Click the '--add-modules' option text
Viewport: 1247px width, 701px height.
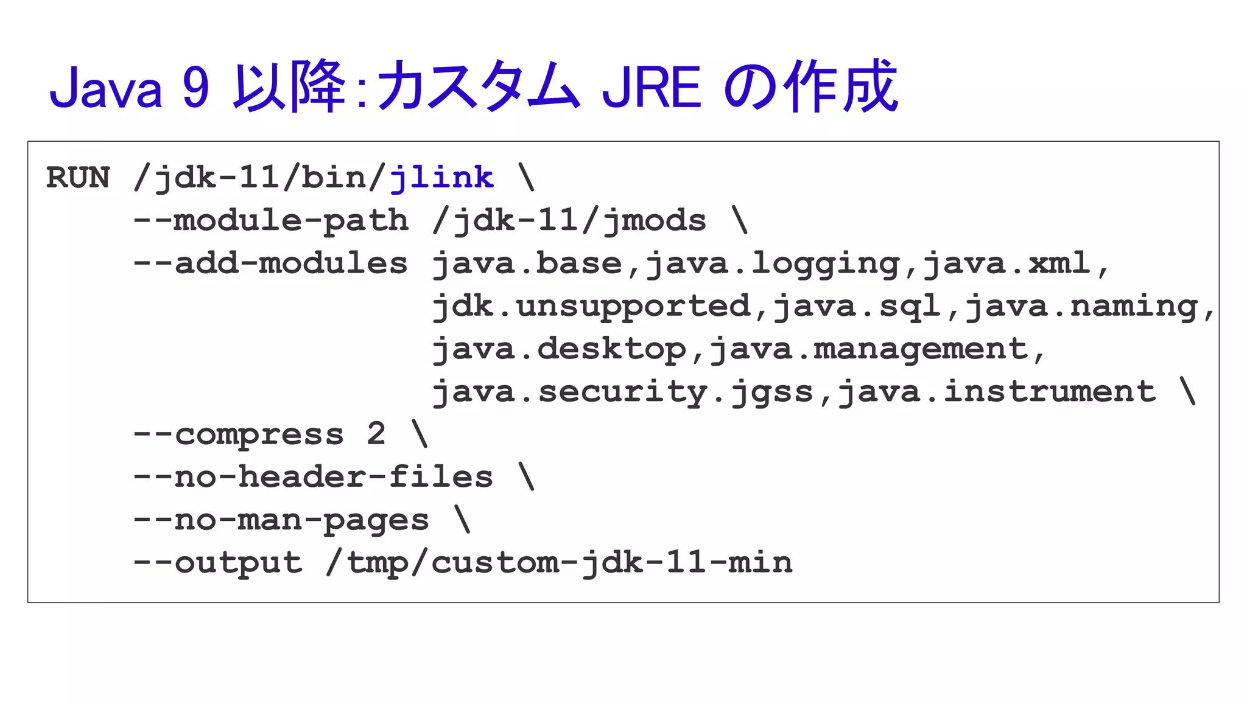coord(270,263)
